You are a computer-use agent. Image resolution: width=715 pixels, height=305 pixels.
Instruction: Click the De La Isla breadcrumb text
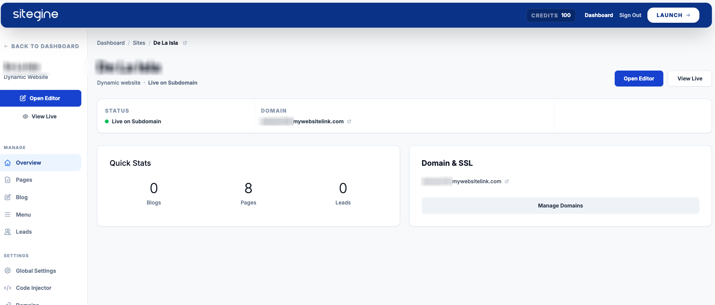click(x=166, y=43)
